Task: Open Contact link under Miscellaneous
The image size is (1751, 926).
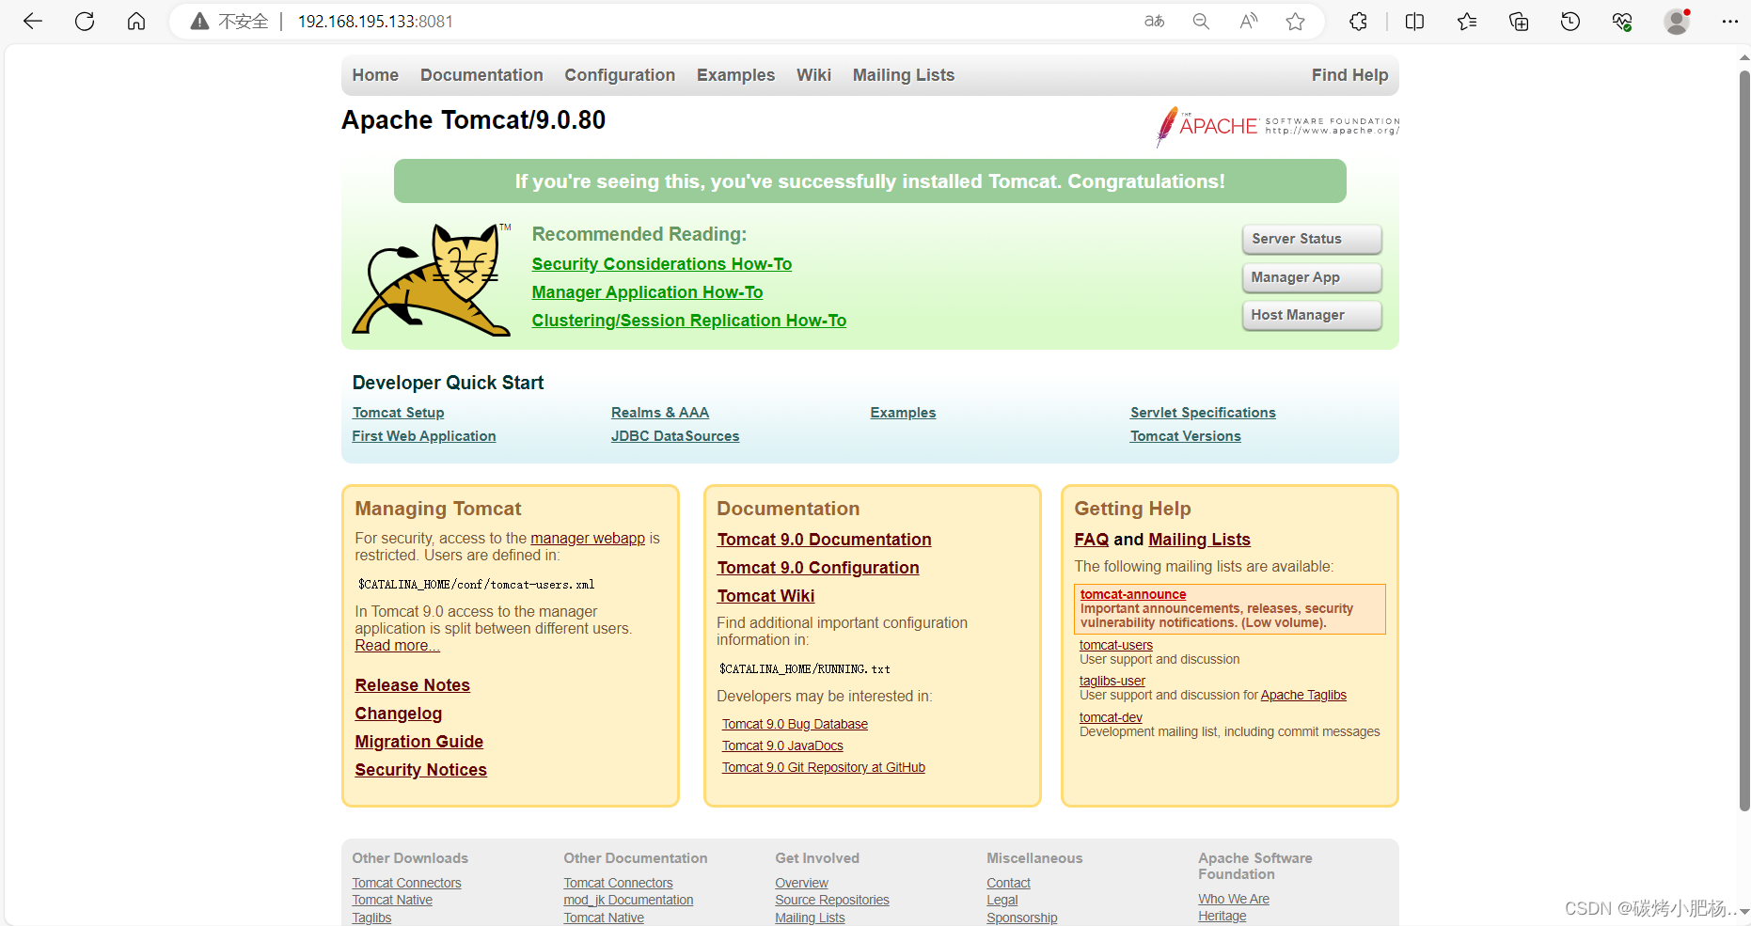Action: coord(1008,884)
